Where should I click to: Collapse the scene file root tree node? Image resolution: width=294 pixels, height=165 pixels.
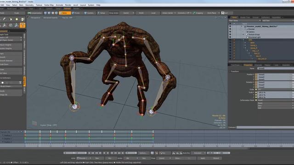tap(242, 27)
